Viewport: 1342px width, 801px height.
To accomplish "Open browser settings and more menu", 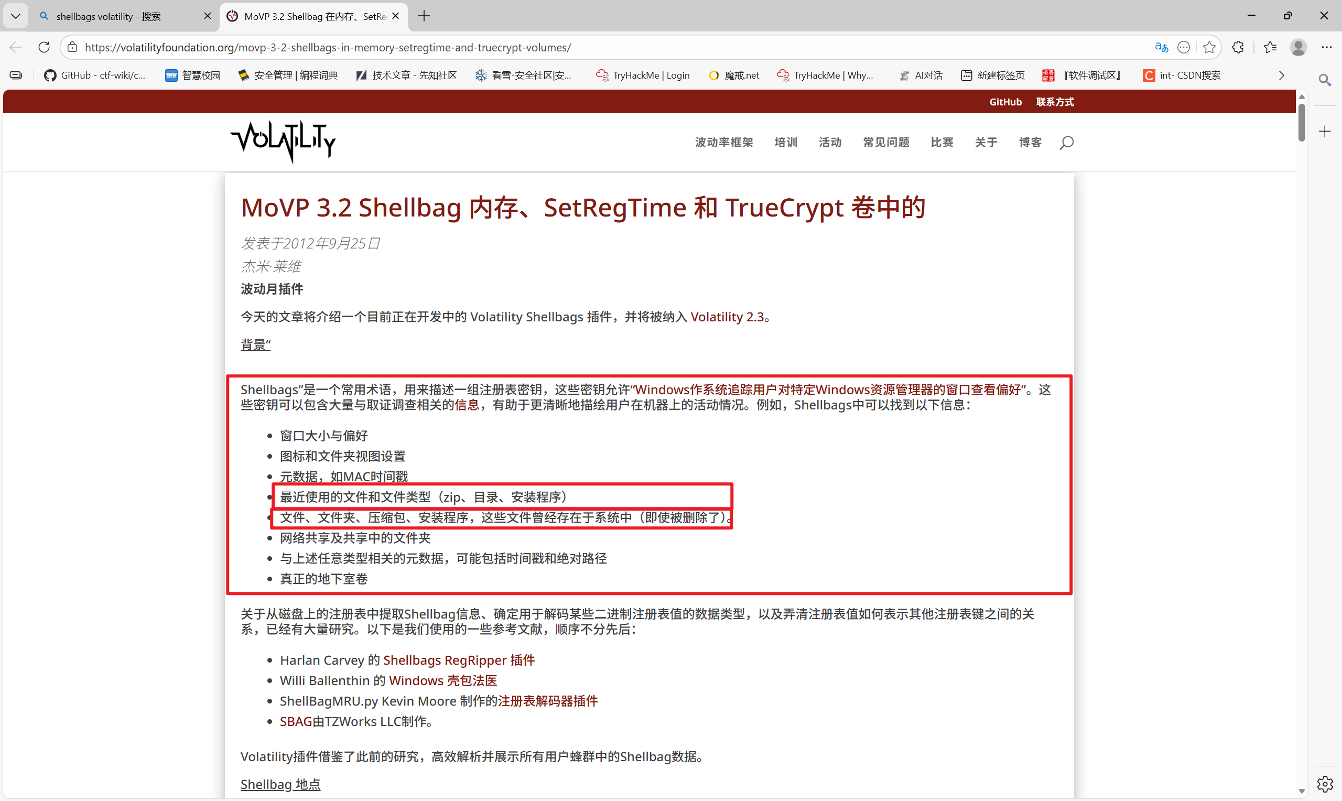I will click(1326, 48).
